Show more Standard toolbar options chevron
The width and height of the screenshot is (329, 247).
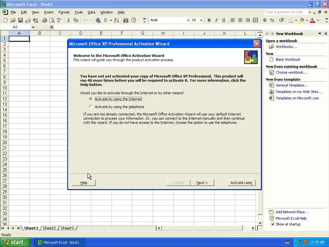pos(144,20)
